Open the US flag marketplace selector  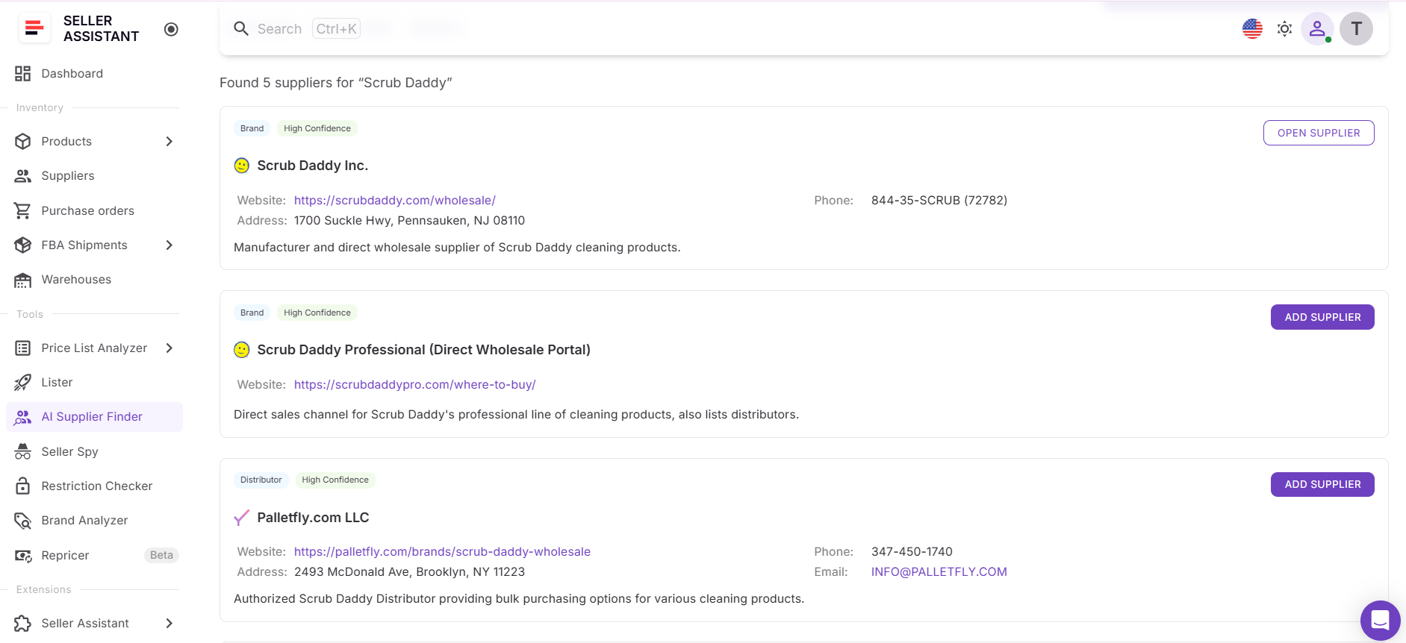1252,29
